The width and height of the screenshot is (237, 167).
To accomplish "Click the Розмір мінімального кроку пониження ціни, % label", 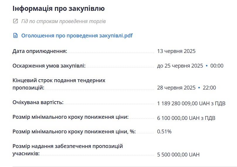I will [74, 132].
